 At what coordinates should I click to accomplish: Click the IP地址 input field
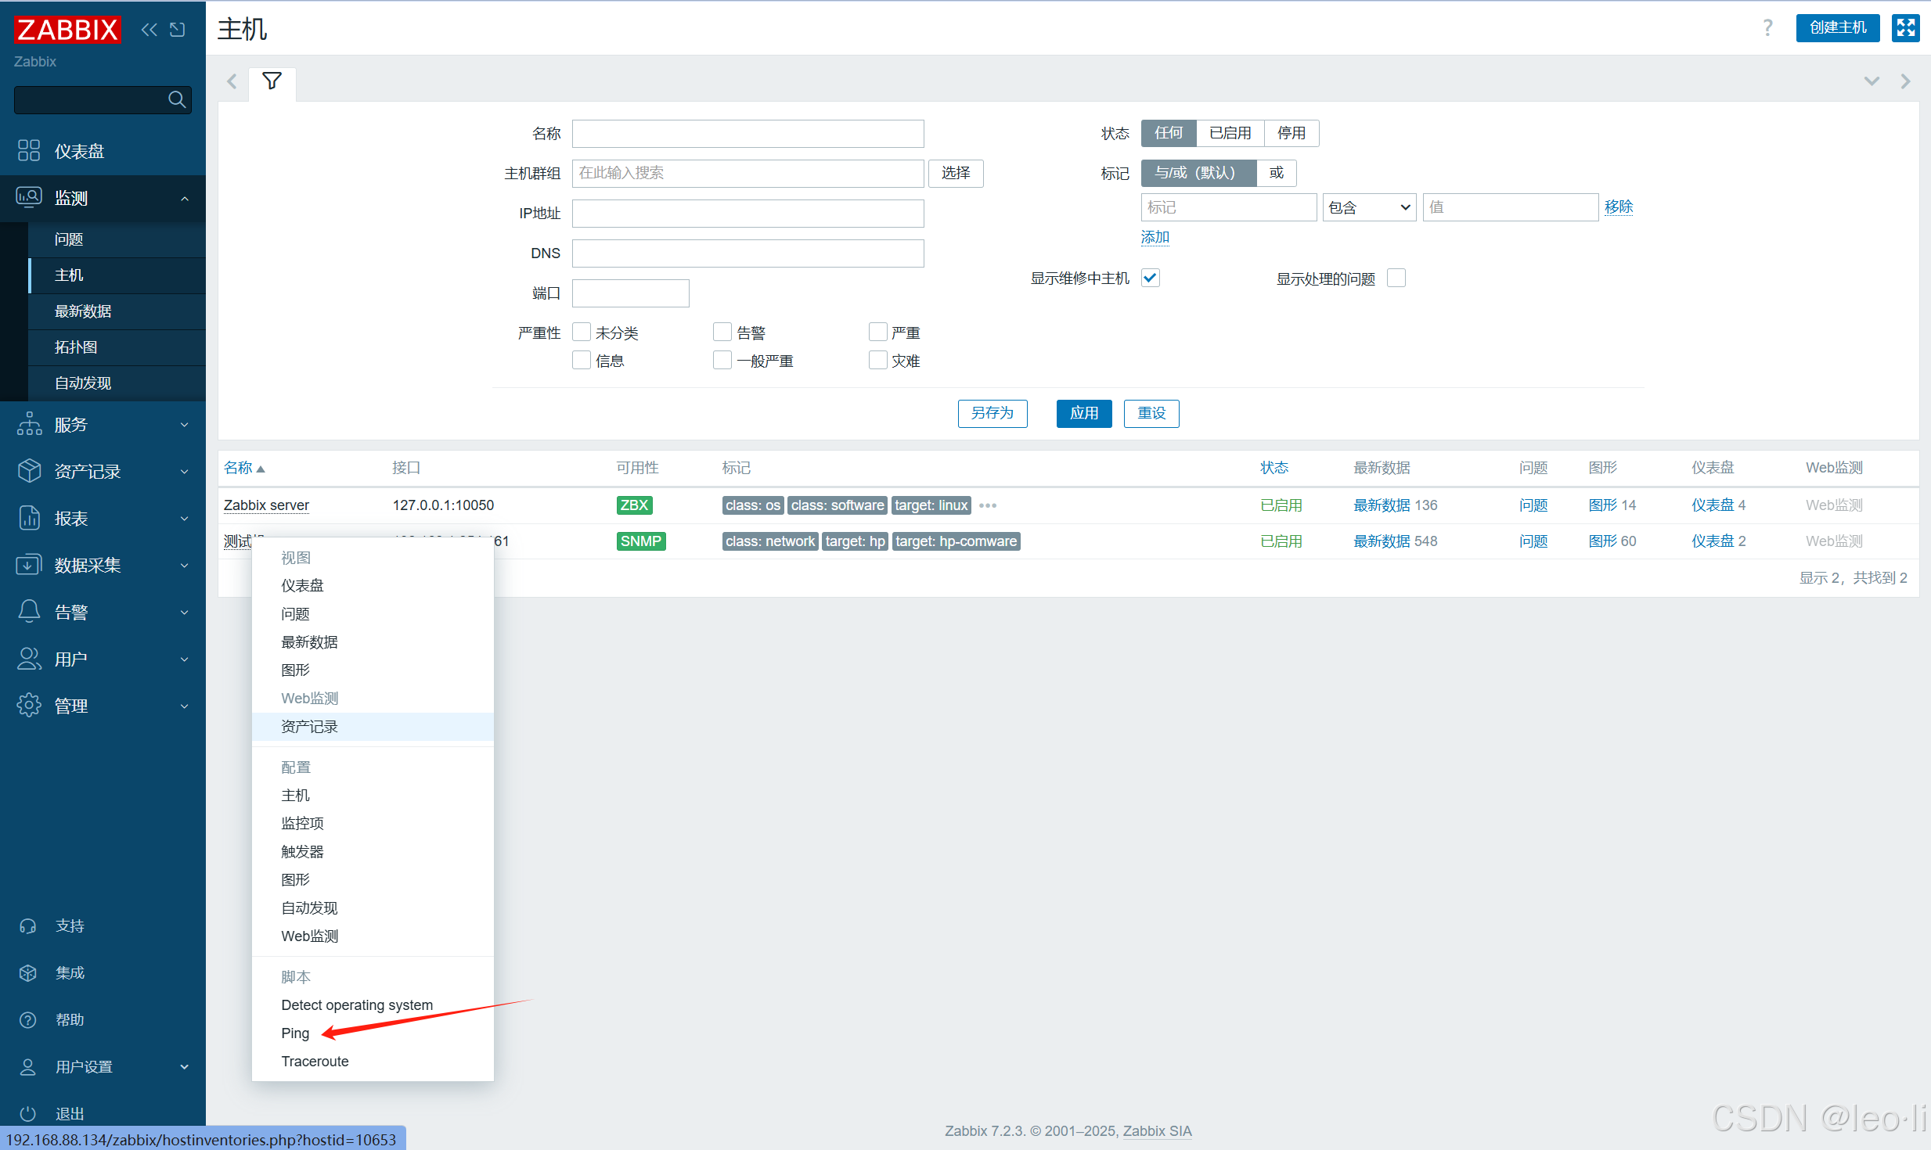[747, 214]
